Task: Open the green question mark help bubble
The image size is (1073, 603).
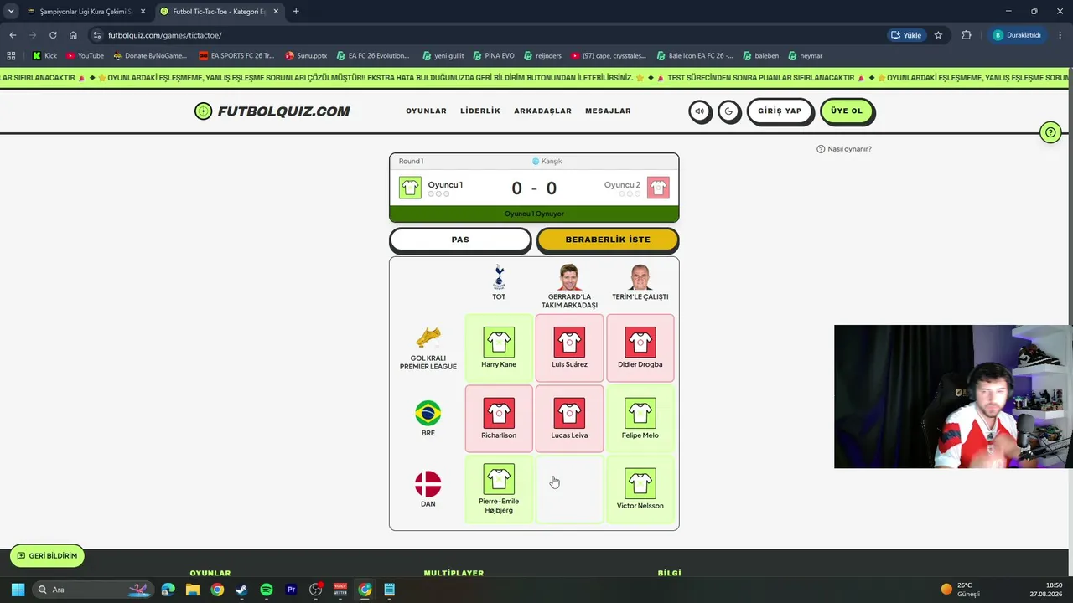Action: [x=1050, y=132]
